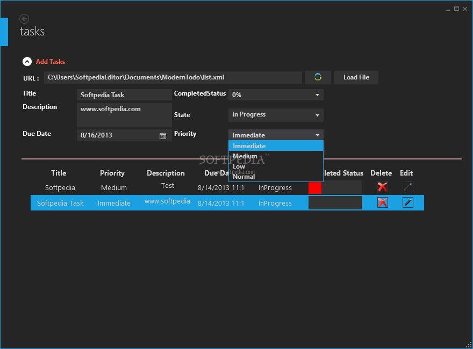
Task: Click the www.softpedia. description cell in table
Action: point(168,201)
